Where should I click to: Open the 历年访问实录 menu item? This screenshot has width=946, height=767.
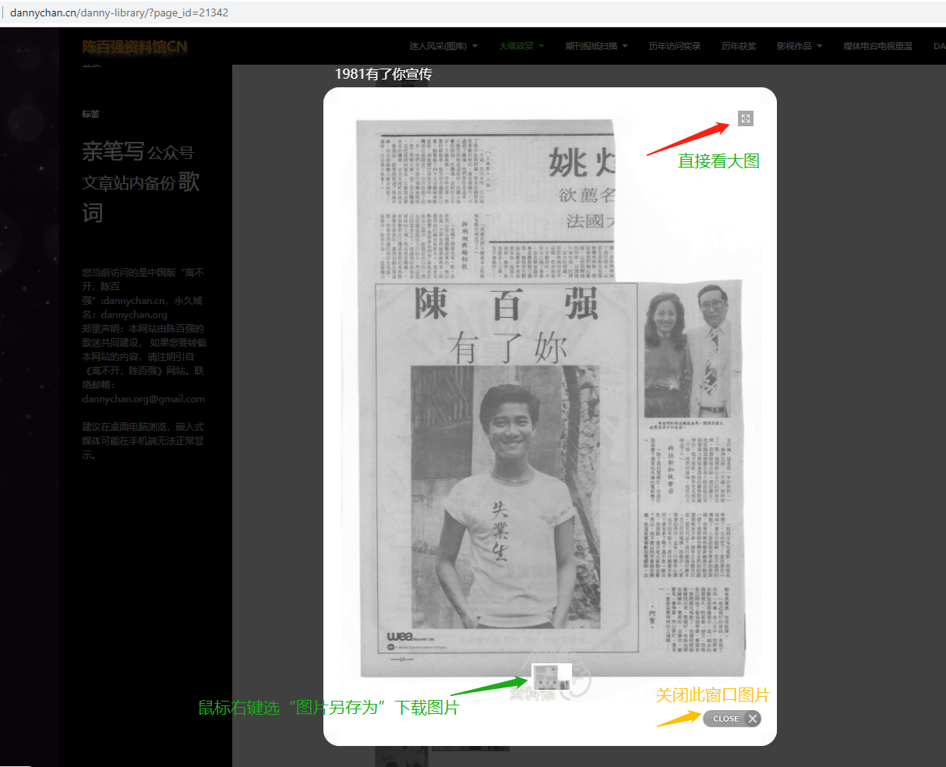tap(675, 46)
